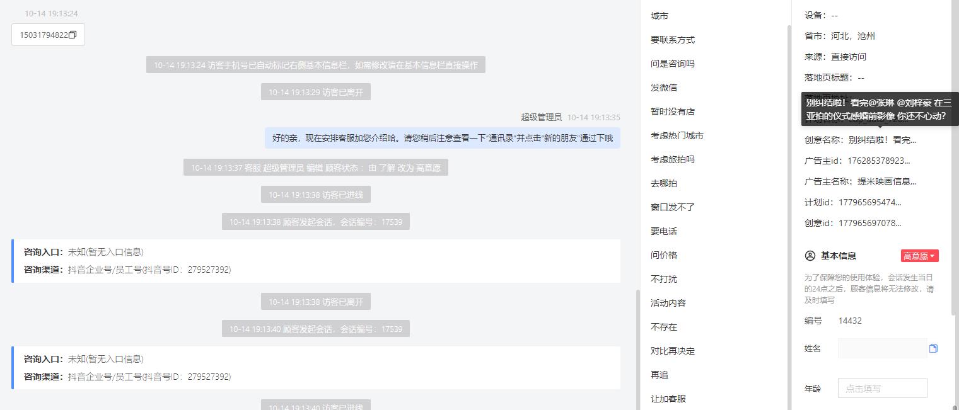This screenshot has width=959, height=410.
Task: Click the 年龄 input field
Action: pyautogui.click(x=882, y=389)
